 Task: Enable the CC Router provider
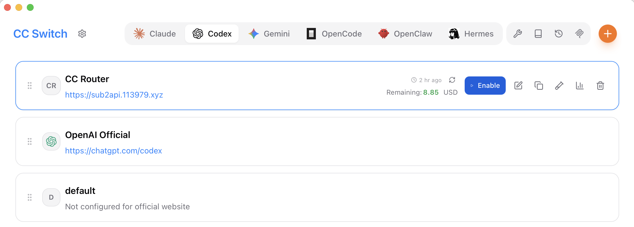tap(485, 86)
